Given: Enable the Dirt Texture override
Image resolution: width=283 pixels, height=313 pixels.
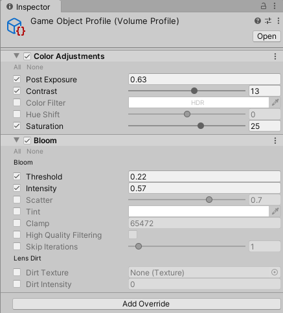Looking at the screenshot, I should (x=17, y=272).
